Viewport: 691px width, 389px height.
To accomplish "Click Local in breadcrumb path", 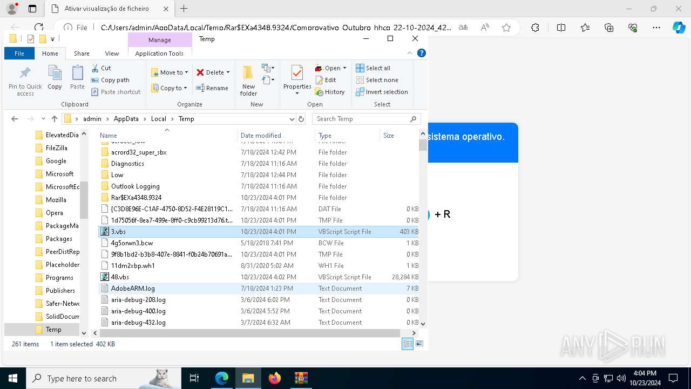I will (x=158, y=119).
